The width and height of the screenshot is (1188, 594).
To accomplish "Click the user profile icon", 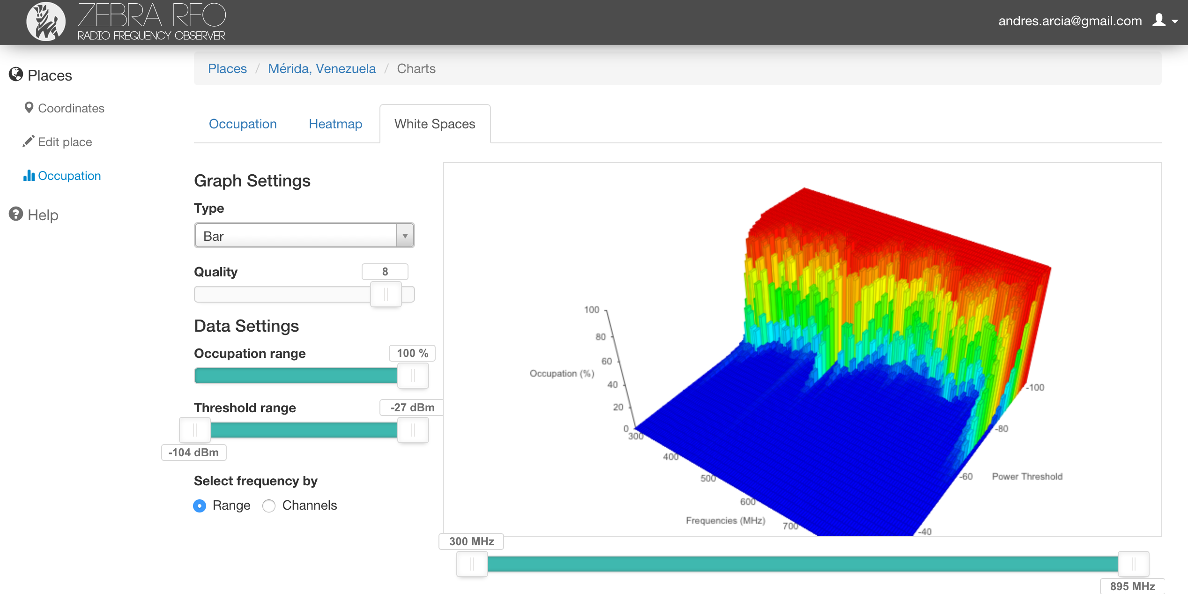I will pyautogui.click(x=1158, y=21).
